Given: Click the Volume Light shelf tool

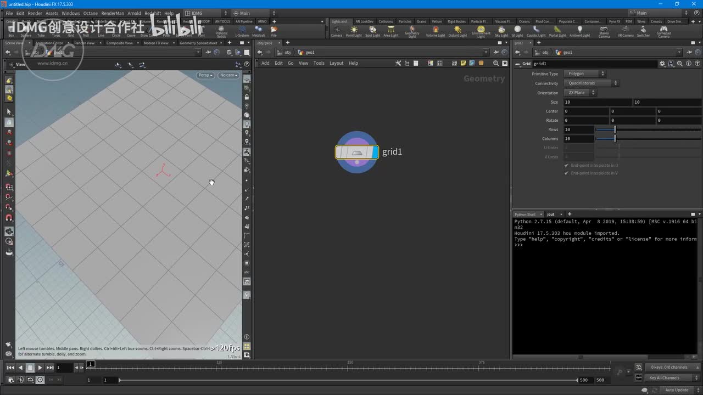Looking at the screenshot, I should point(436,31).
